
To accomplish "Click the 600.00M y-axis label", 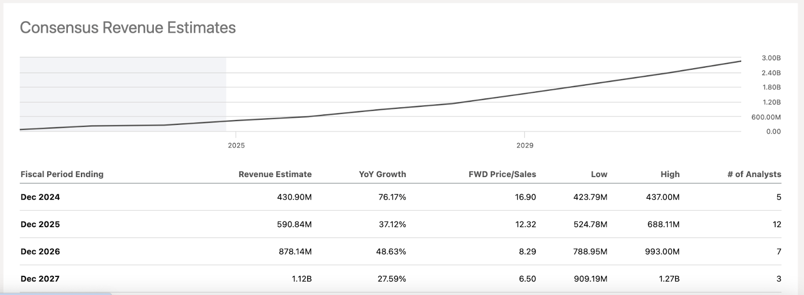I will (x=766, y=117).
